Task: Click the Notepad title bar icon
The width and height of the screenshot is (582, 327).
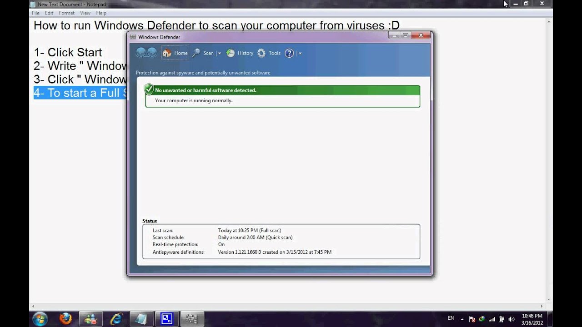Action: [33, 4]
